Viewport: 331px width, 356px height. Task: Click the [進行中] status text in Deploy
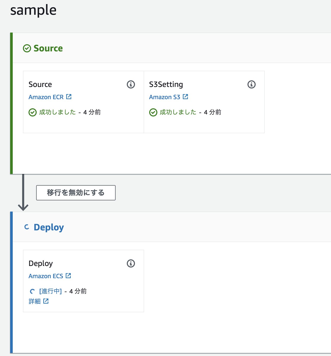pos(50,291)
